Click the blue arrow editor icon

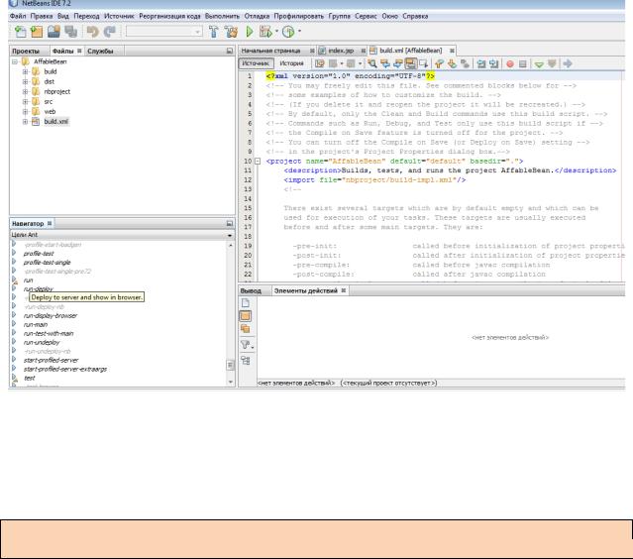coord(568,63)
